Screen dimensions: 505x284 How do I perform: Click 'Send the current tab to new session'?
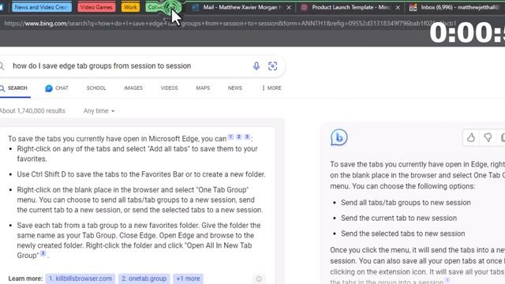click(398, 218)
